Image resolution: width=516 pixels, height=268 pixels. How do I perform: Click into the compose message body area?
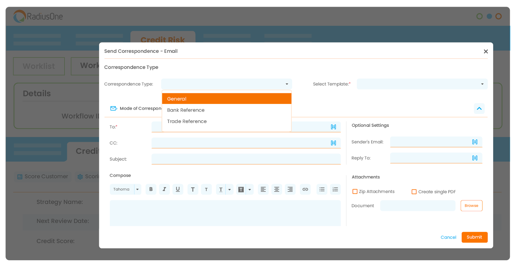pyautogui.click(x=225, y=213)
